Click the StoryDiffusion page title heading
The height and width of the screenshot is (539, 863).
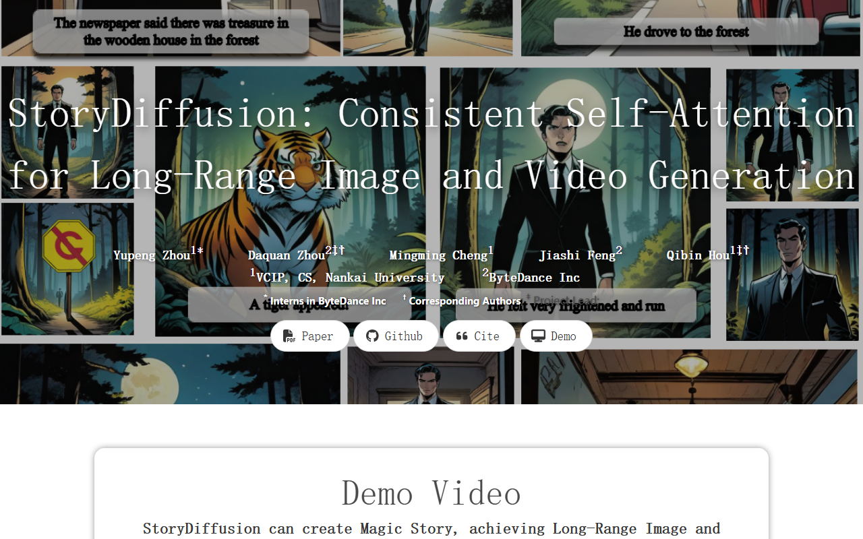click(x=431, y=144)
